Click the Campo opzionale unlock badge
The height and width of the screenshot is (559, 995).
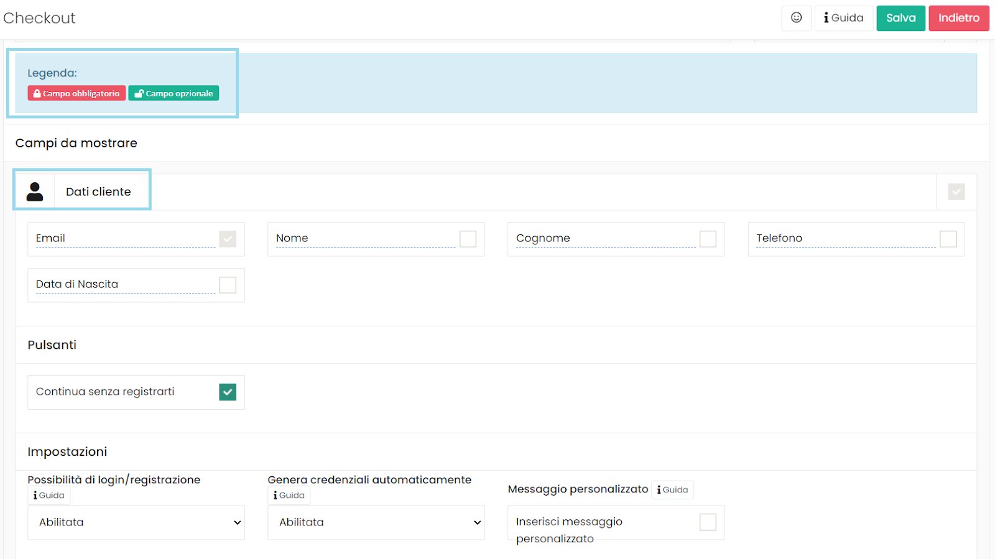pyautogui.click(x=174, y=93)
